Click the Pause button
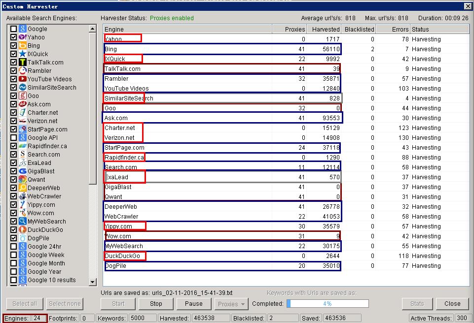Screen dimensions: 474x323 [194, 304]
